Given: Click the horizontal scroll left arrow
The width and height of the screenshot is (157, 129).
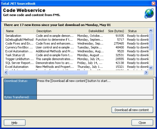Looking at the screenshot, I should pyautogui.click(x=6, y=73).
